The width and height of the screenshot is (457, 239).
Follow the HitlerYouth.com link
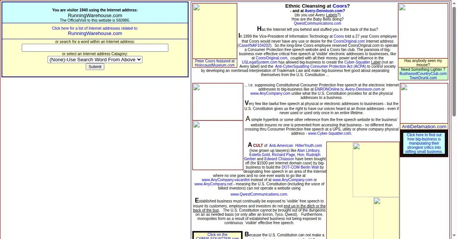click(x=308, y=145)
